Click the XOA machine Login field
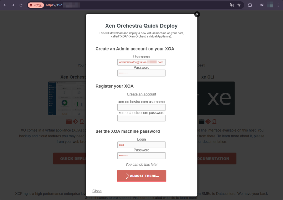The image size is (283, 200). (141, 145)
